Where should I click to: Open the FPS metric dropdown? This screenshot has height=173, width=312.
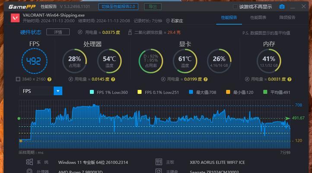(41, 91)
